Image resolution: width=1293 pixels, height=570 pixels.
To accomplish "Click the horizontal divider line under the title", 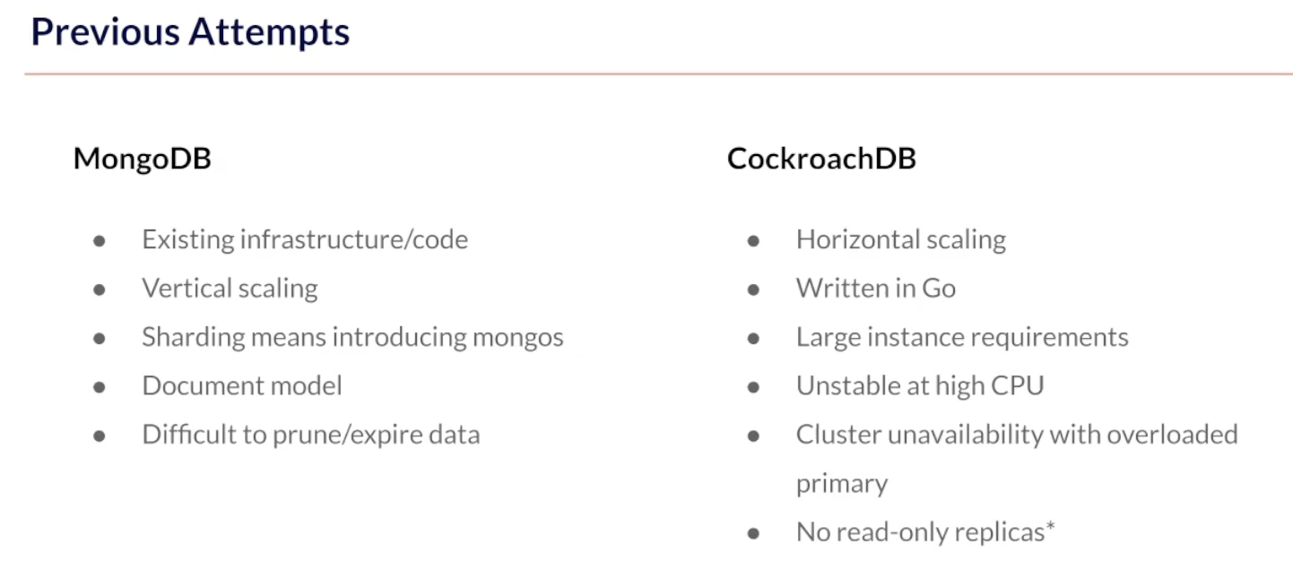I will (x=658, y=73).
